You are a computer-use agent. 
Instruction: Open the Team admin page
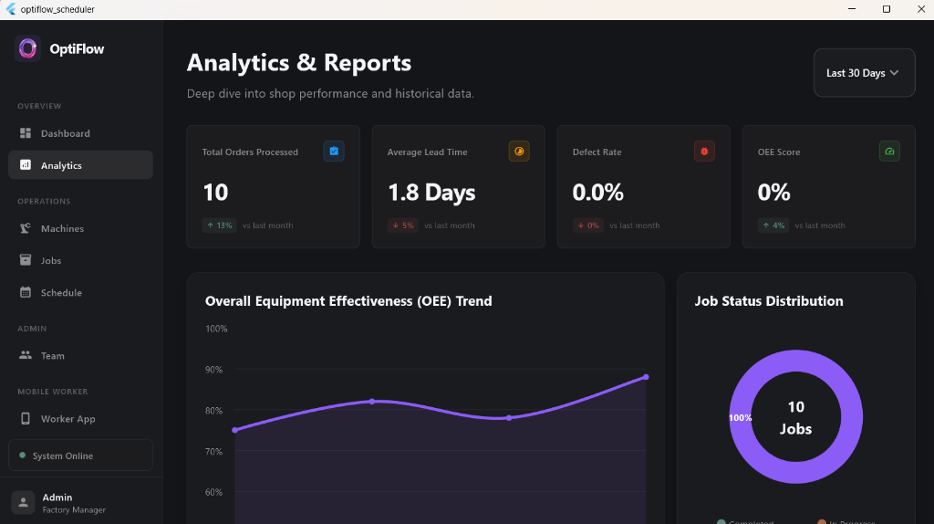80,356
